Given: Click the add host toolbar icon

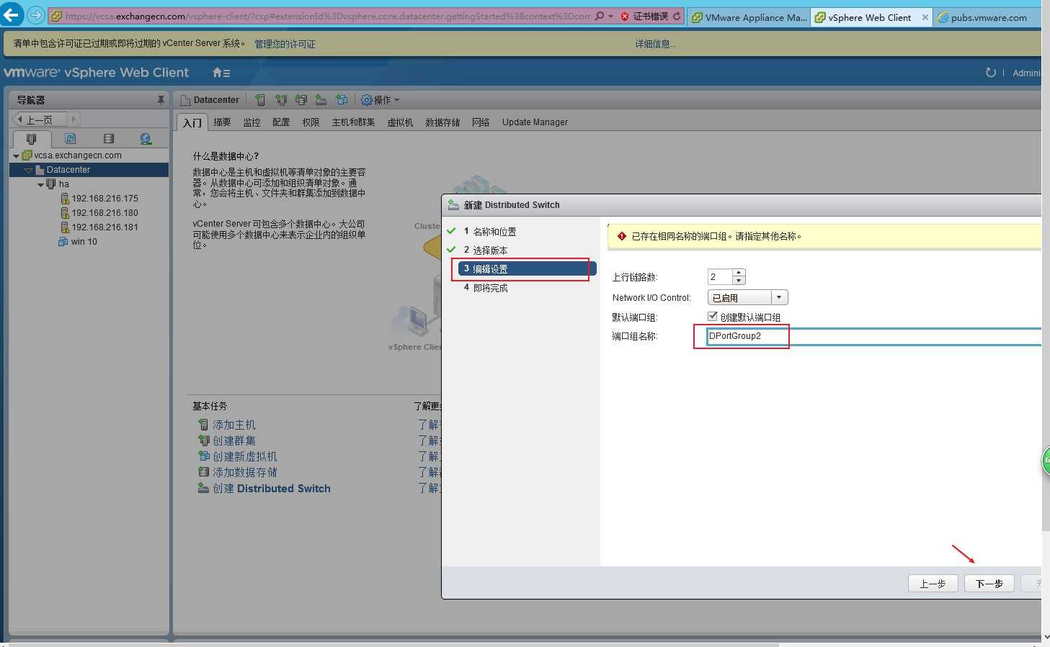Looking at the screenshot, I should (260, 100).
